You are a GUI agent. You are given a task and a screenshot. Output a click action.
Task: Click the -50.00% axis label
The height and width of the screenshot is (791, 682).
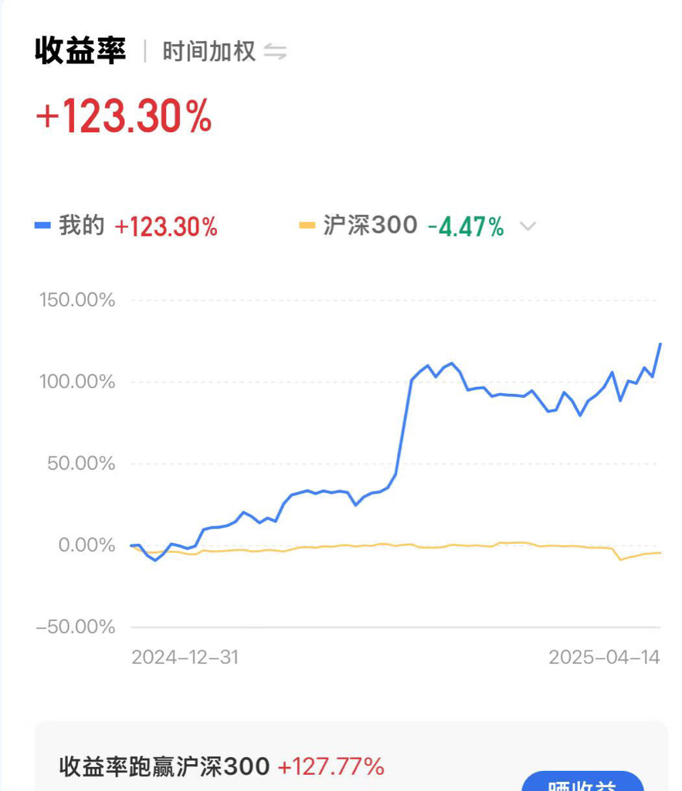76,626
